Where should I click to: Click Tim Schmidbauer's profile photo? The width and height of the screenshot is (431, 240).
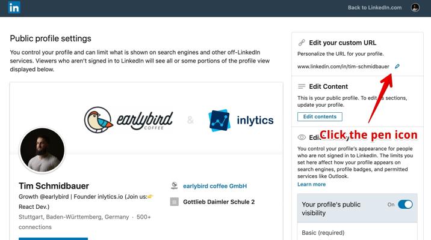tap(42, 150)
